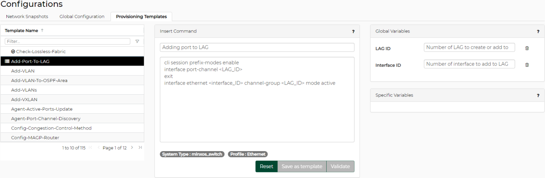The height and width of the screenshot is (178, 545).
Task: Open the Global Configuration tab
Action: pos(82,17)
